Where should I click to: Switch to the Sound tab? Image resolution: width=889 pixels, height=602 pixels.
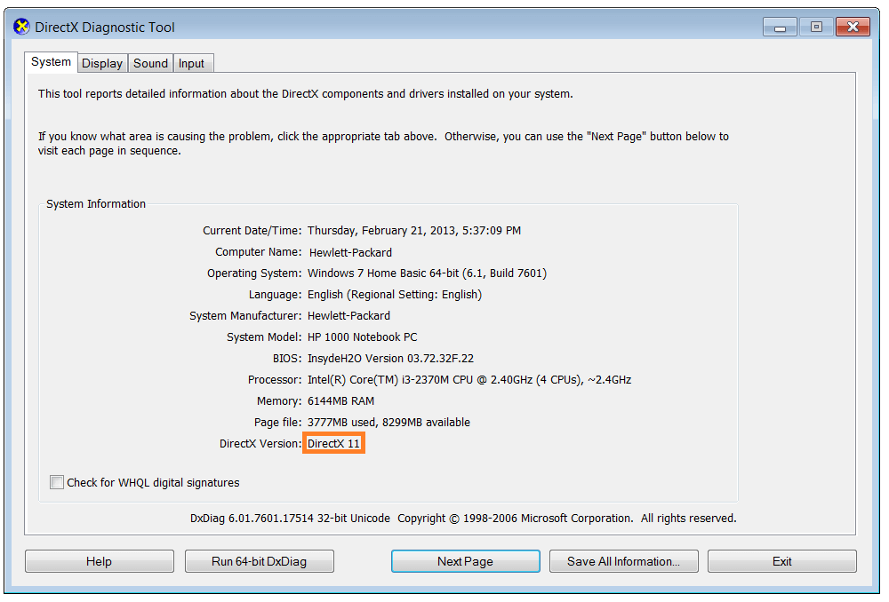tap(150, 63)
